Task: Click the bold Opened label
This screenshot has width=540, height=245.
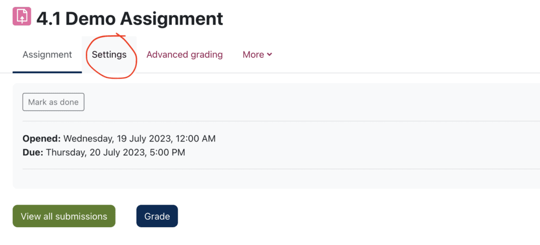Action: [x=42, y=139]
